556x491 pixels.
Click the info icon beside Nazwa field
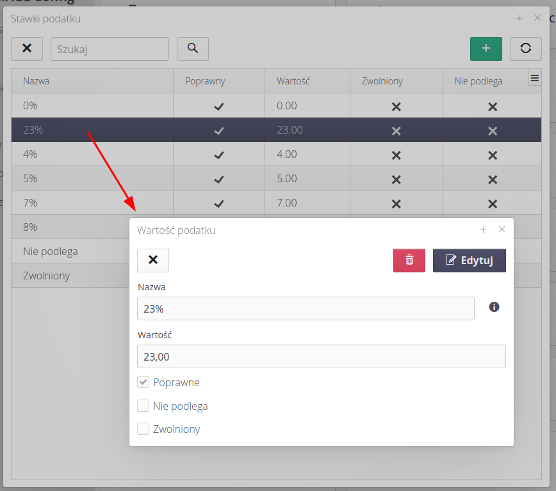[x=494, y=307]
